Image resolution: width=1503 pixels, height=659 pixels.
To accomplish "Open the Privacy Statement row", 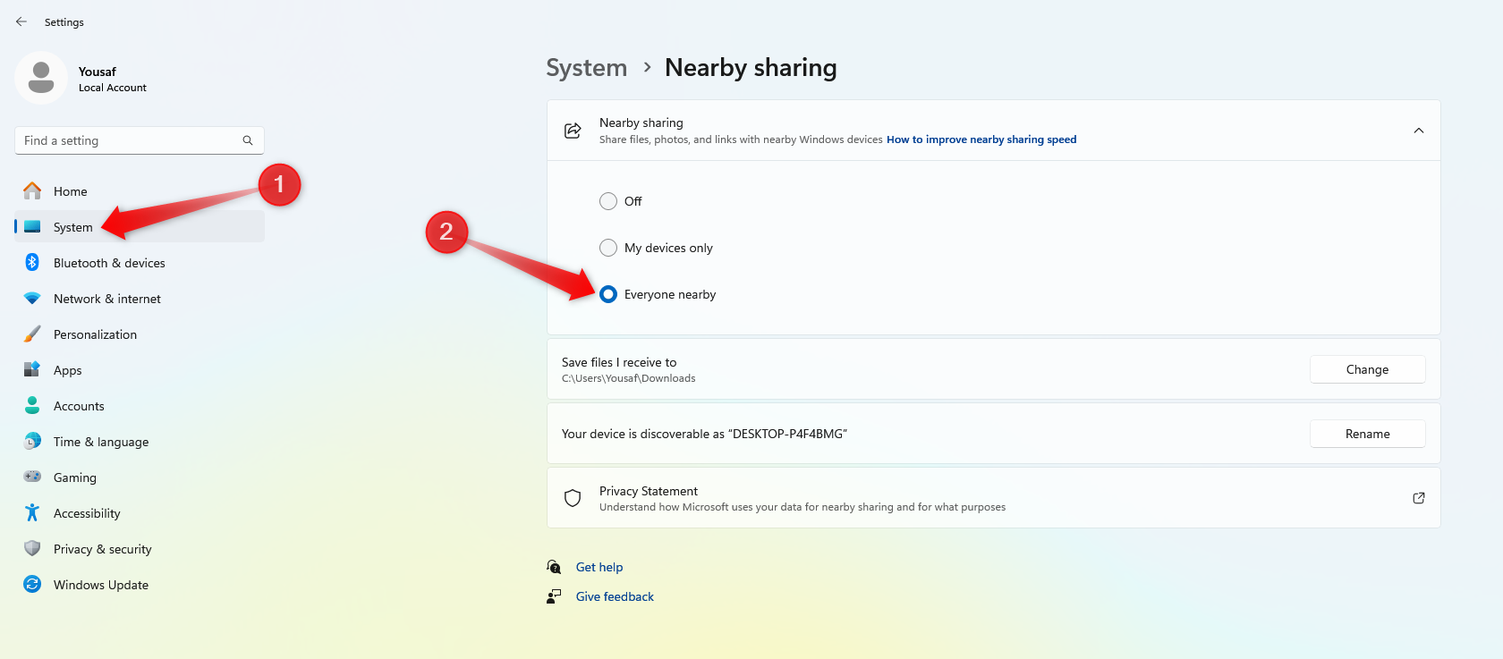I will [x=993, y=498].
